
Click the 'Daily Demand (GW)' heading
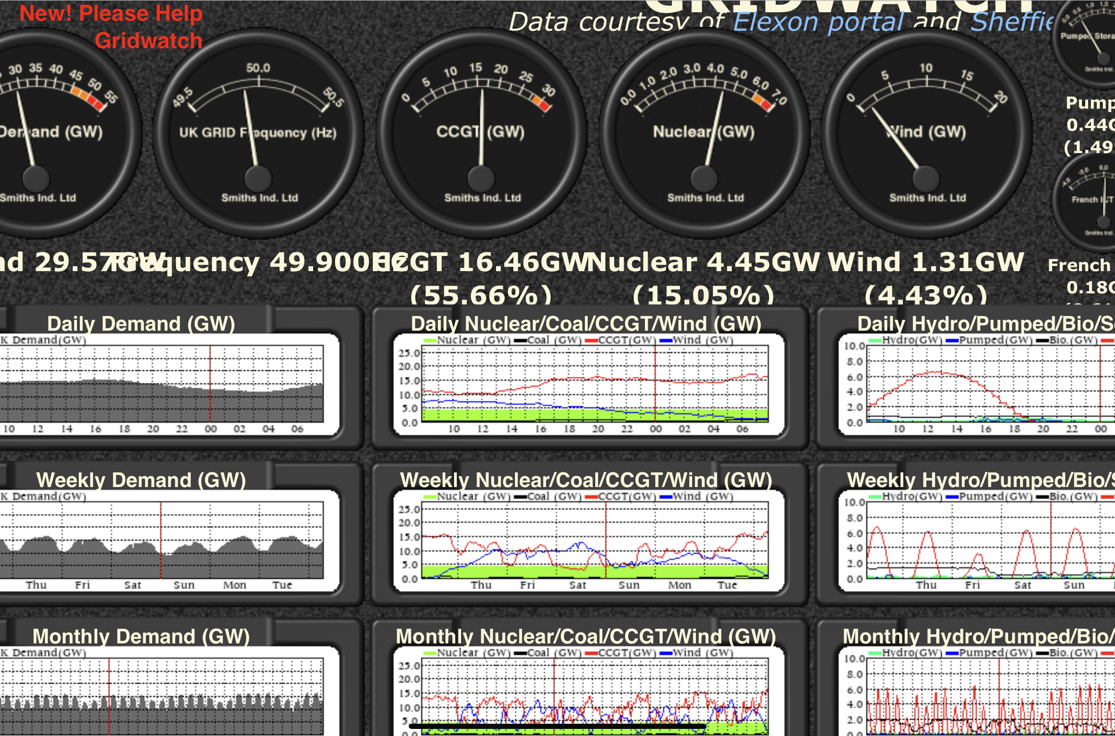[x=141, y=324]
